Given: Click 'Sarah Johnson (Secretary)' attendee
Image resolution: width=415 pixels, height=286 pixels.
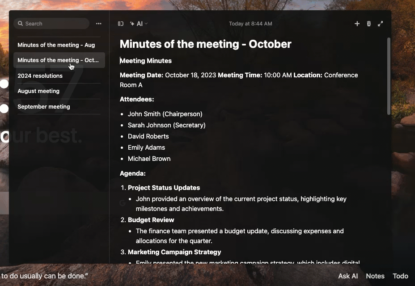Looking at the screenshot, I should (166, 125).
